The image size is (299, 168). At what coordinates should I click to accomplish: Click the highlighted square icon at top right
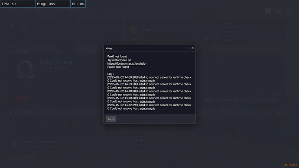(268, 11)
